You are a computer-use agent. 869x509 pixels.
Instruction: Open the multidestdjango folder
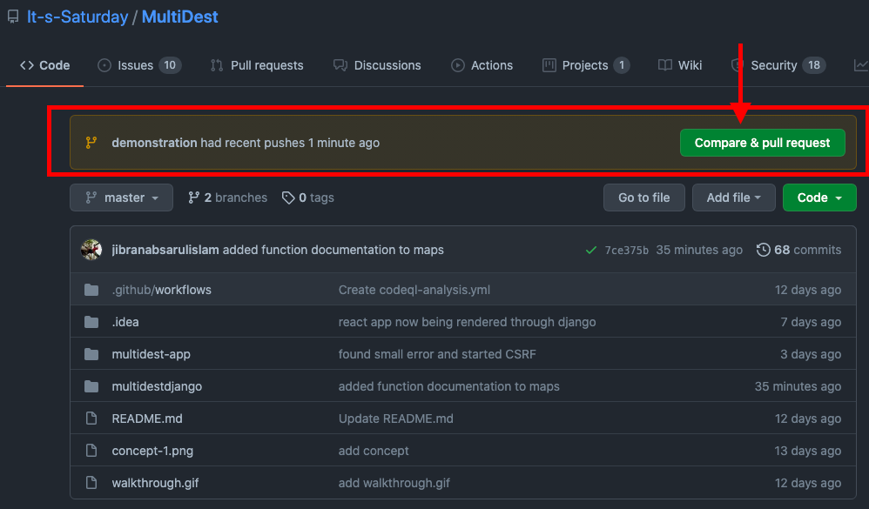tap(157, 386)
